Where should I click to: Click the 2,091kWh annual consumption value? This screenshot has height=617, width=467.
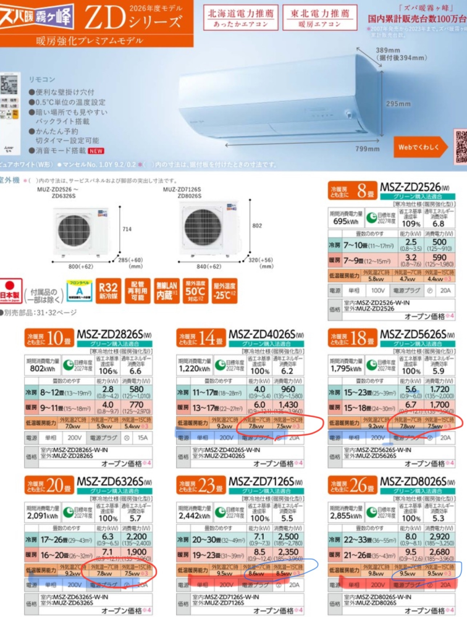click(43, 516)
